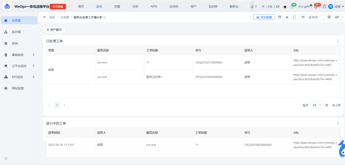Screen dimensions: 345x165
Task: Open the 近30天 time range picker
Action: [x=311, y=17]
